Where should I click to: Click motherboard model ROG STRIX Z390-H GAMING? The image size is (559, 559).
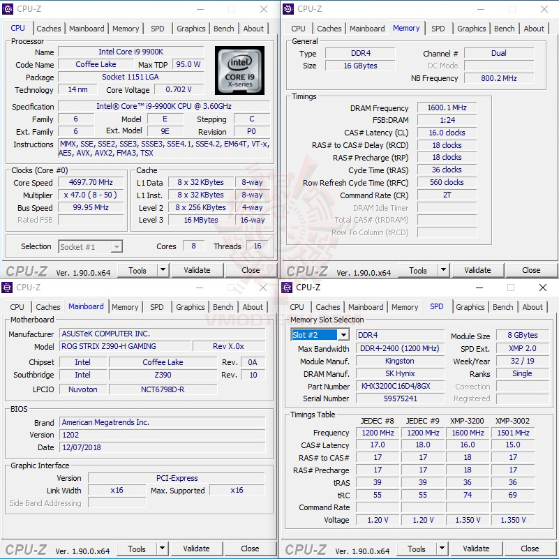[x=125, y=346]
